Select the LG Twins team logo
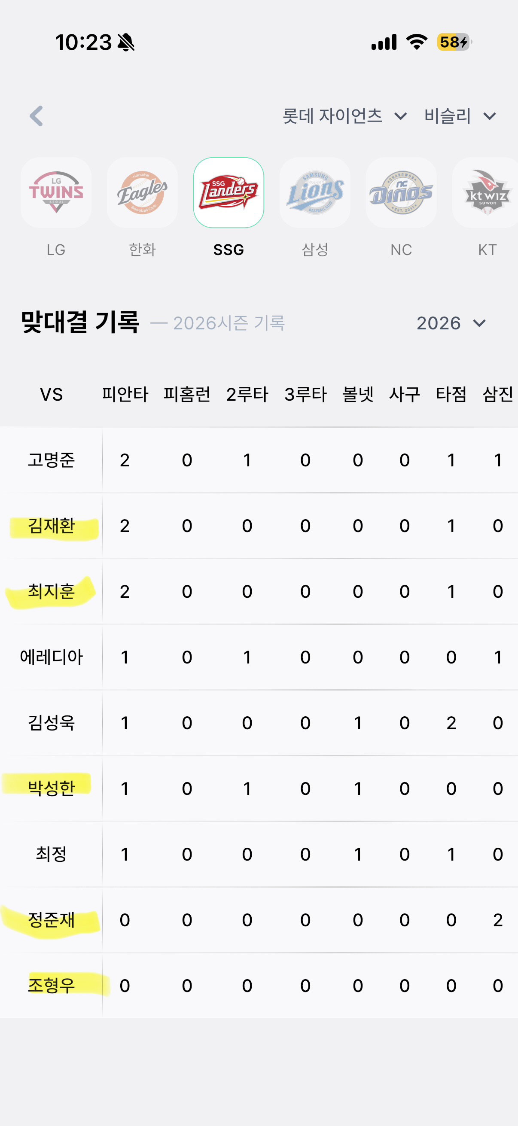The height and width of the screenshot is (1126, 518). coord(56,193)
